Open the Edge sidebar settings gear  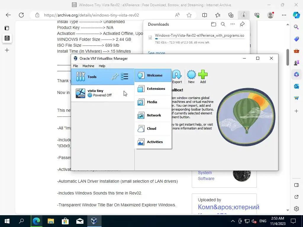coord(296,209)
